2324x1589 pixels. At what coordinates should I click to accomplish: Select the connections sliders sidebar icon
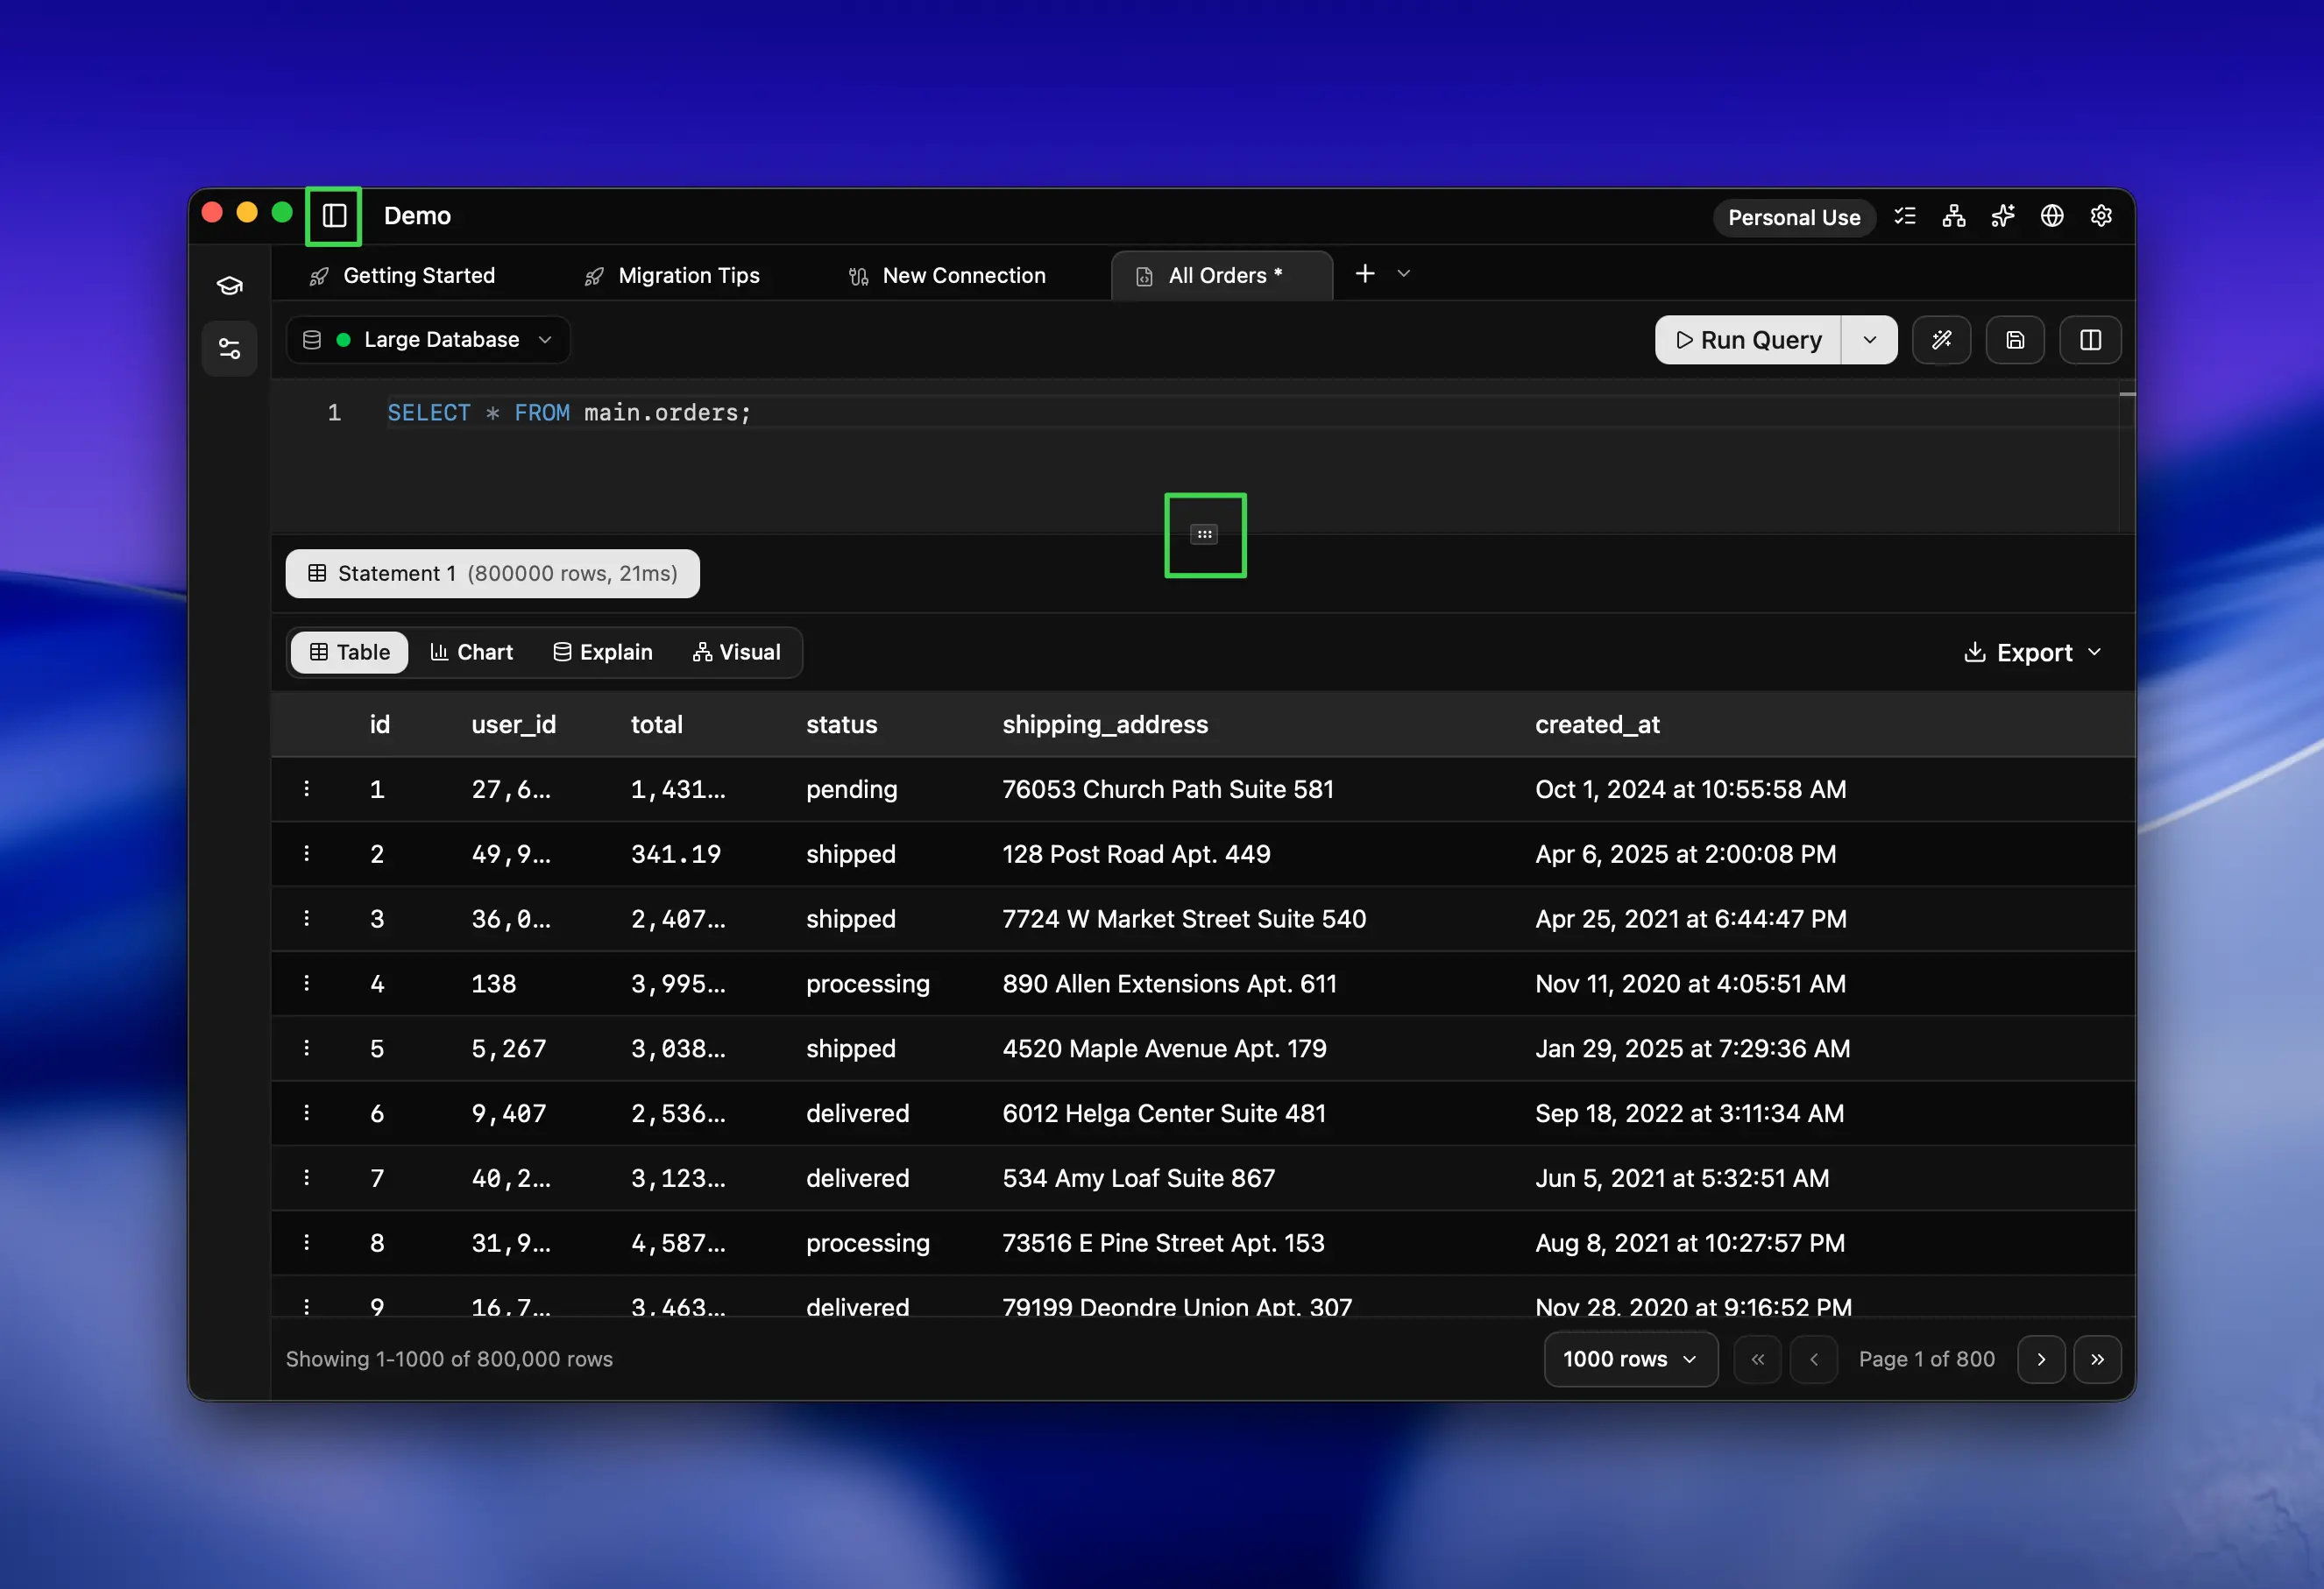(x=230, y=349)
